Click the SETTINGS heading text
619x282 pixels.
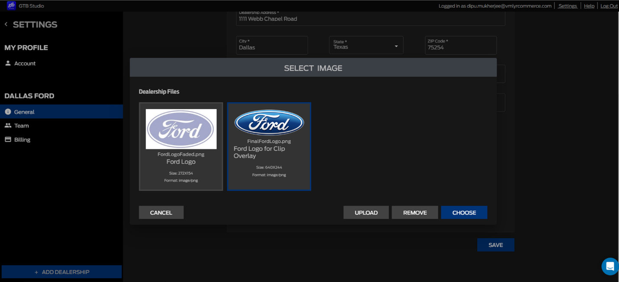[x=35, y=25]
